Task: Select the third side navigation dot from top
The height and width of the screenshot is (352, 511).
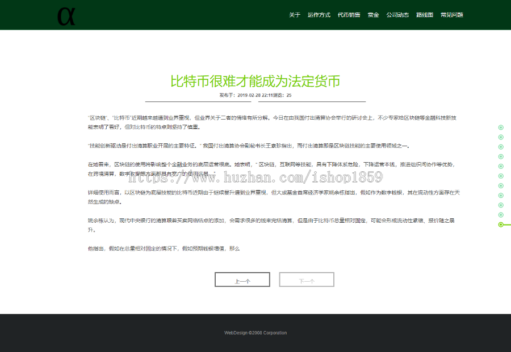Action: tap(501, 147)
